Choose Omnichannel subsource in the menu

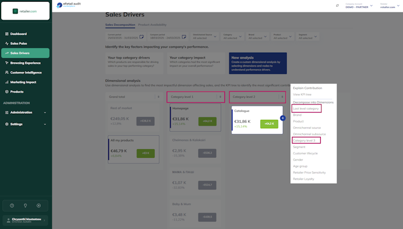pyautogui.click(x=309, y=134)
